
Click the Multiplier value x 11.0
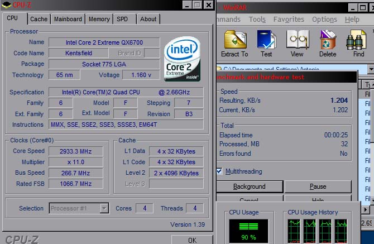[x=76, y=162]
